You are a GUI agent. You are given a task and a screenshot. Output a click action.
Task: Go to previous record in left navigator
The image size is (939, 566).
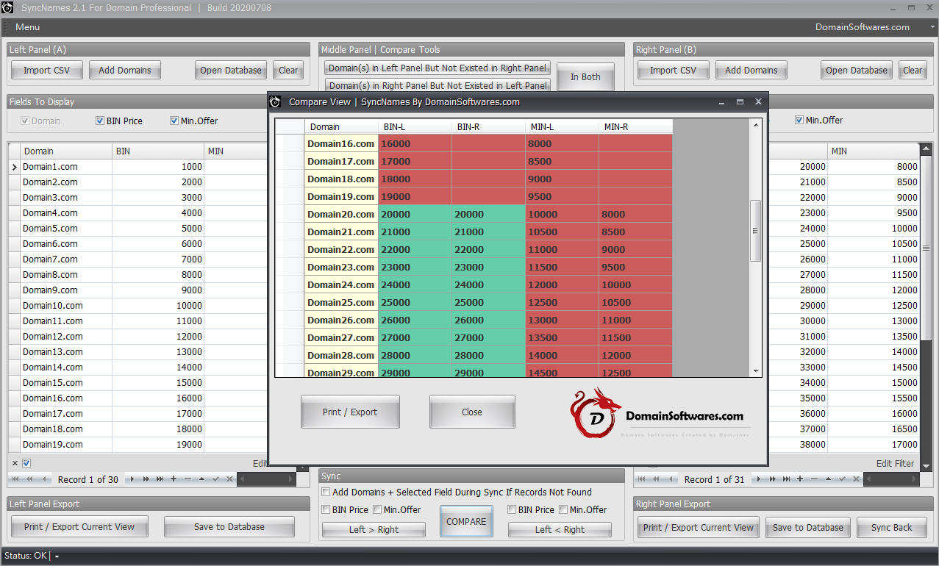44,479
